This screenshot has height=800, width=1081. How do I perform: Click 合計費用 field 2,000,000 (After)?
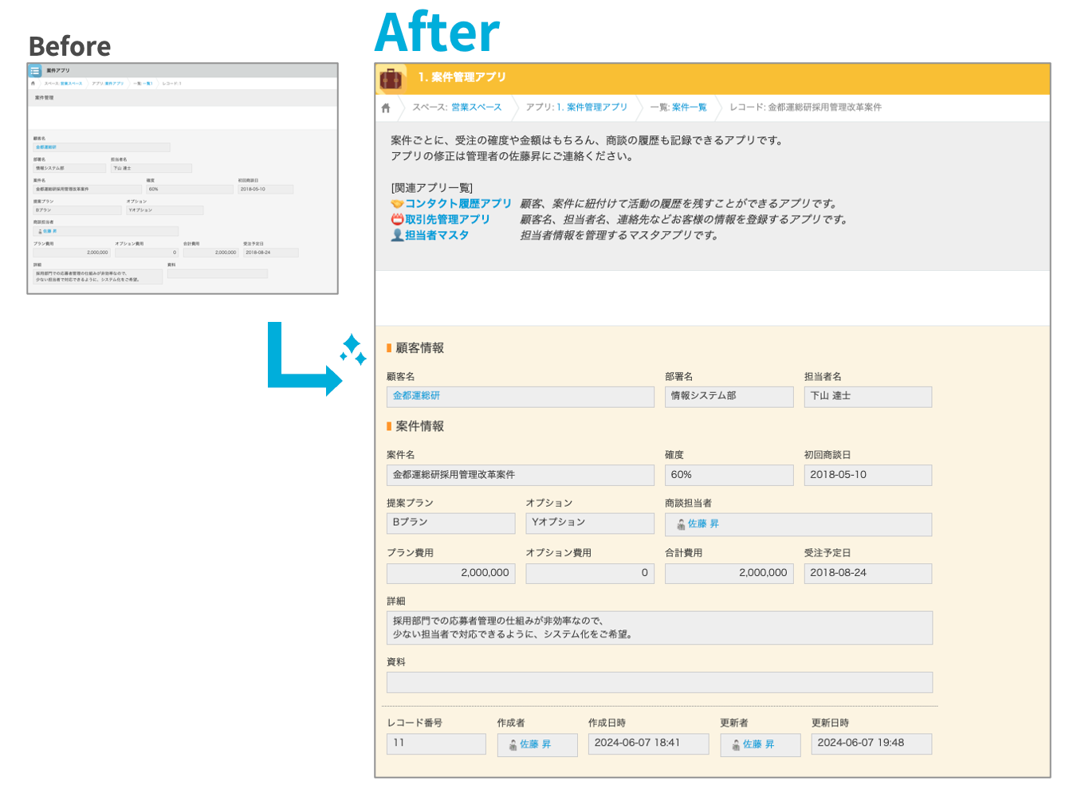[x=729, y=574]
